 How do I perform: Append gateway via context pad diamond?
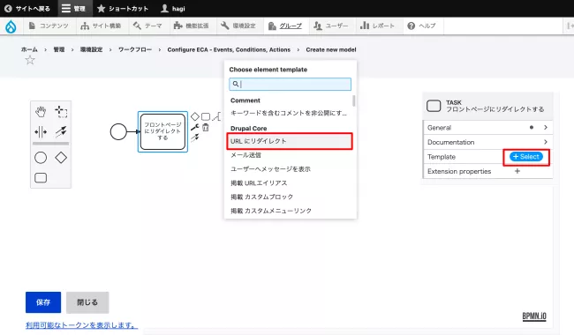click(195, 116)
